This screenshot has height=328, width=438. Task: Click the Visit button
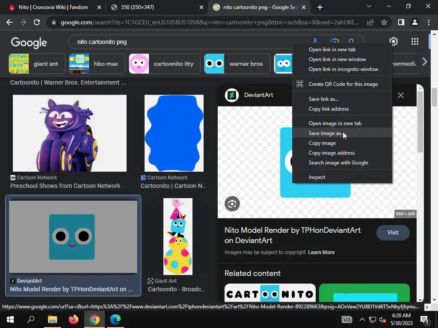(393, 233)
